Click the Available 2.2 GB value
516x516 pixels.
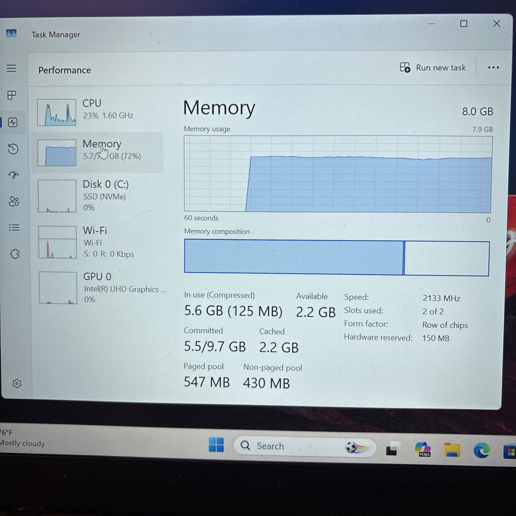(x=316, y=312)
